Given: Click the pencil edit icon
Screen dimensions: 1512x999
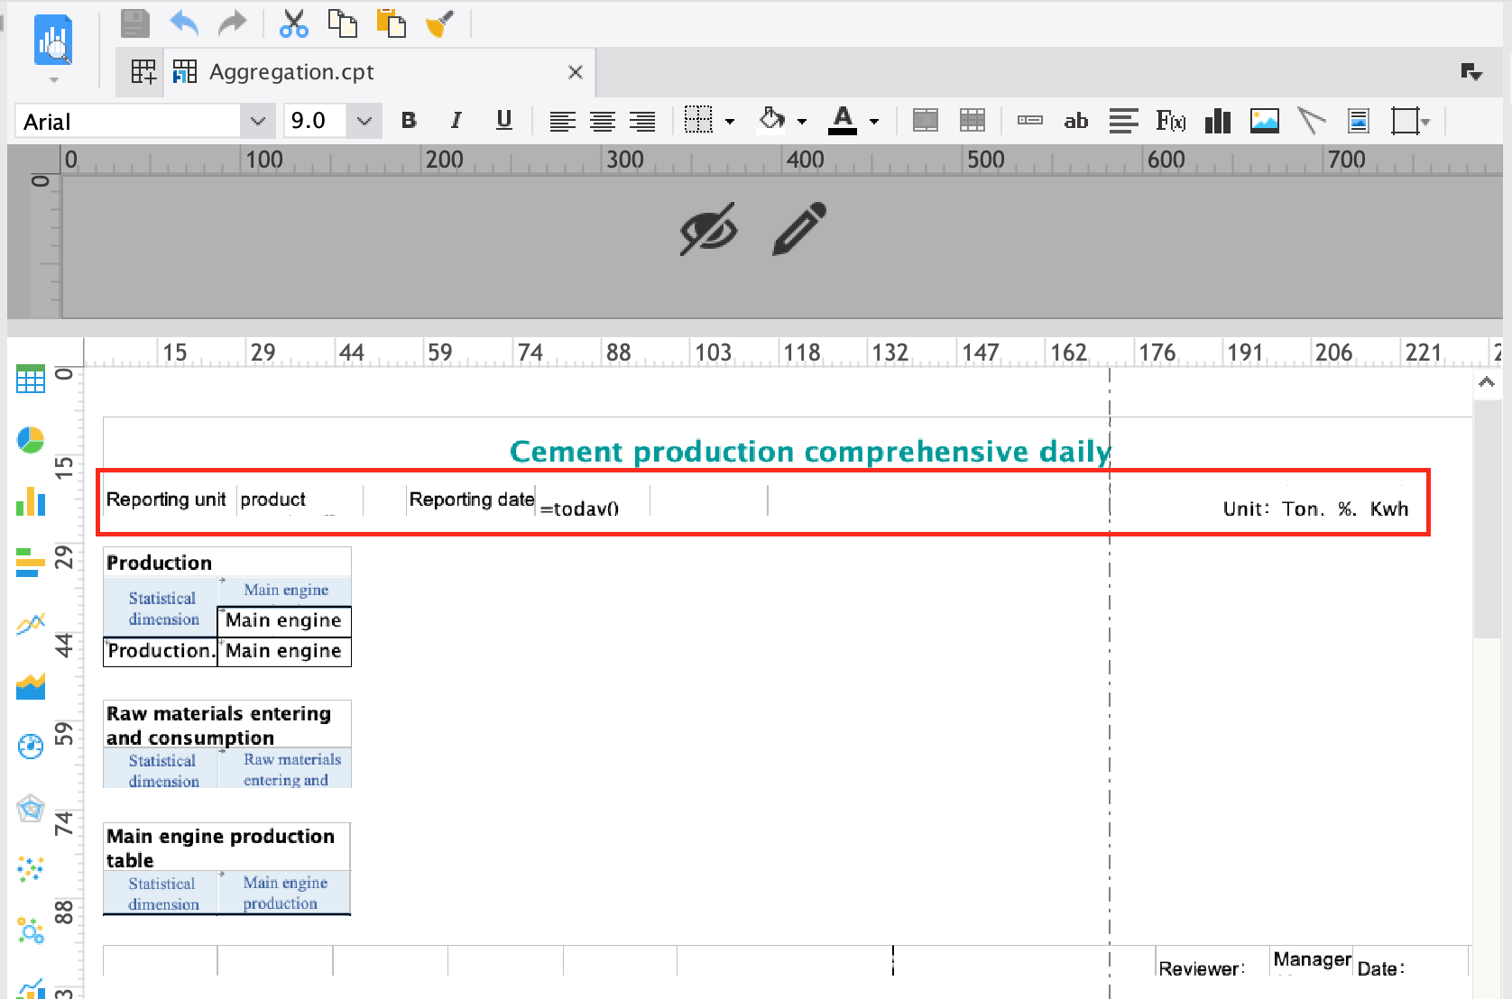Looking at the screenshot, I should click(x=799, y=229).
